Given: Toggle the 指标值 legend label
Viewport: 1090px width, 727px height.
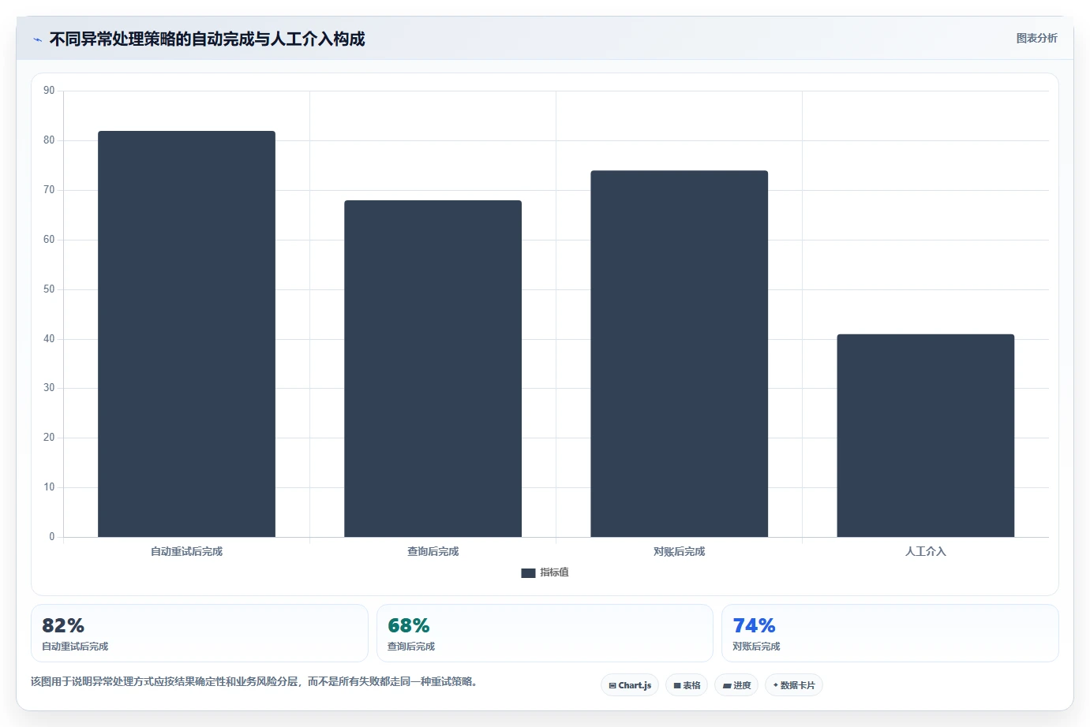Looking at the screenshot, I should pos(554,572).
